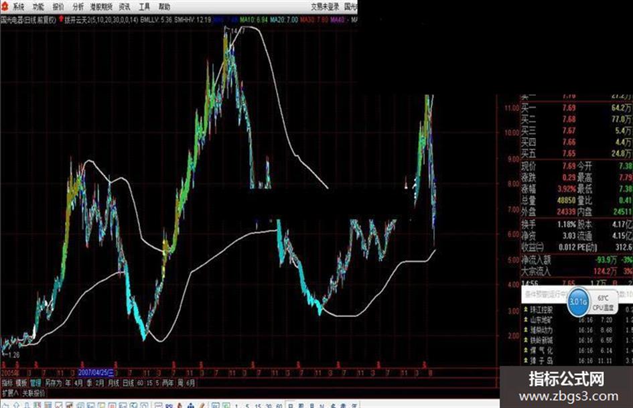Click the 60-minute toolbar button at bottom
633x408 pixels.
279,405
